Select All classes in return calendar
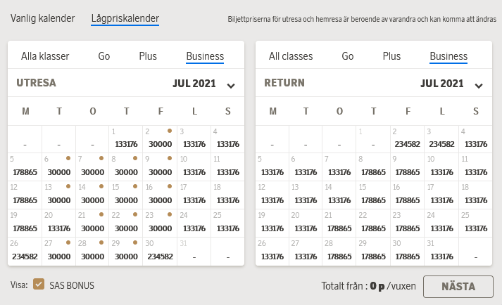The image size is (502, 305). [290, 56]
